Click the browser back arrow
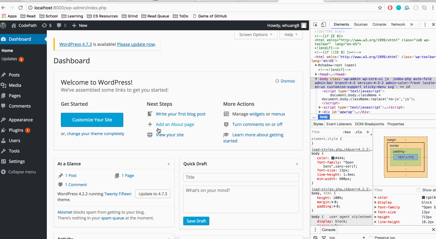Viewport: 436px width, 239px height. (x=4, y=8)
